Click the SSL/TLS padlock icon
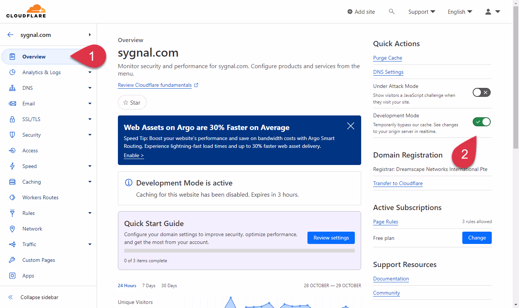 coord(12,119)
